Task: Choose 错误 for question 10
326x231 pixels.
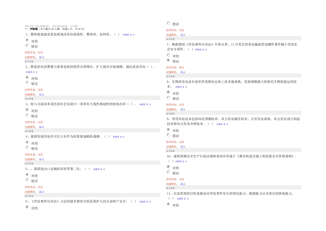Action: [168, 172]
